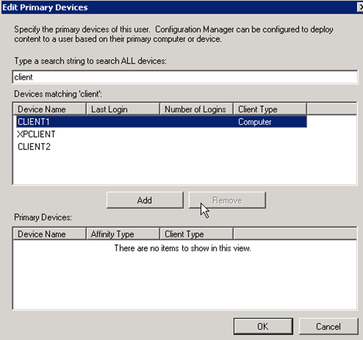
Task: Click the greyed-out Remove button
Action: click(227, 200)
